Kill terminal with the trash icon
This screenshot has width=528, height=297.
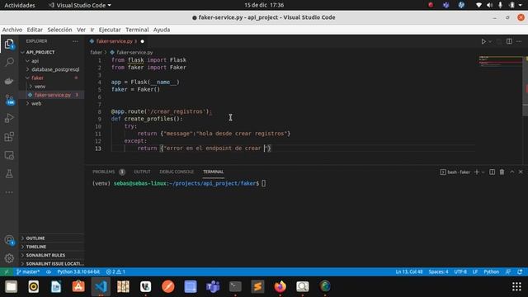[x=502, y=172]
